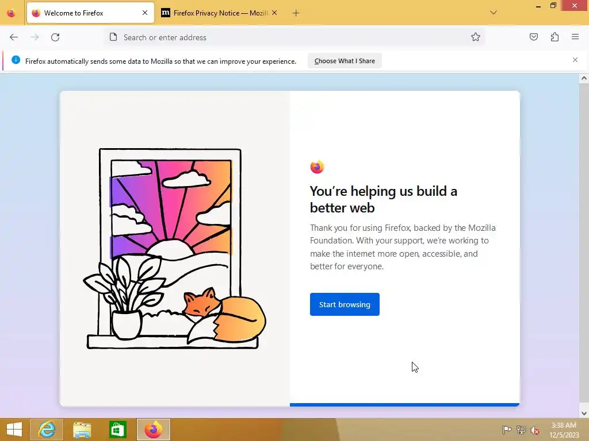589x441 pixels.
Task: Minimize the Firefox window
Action: tap(538, 6)
